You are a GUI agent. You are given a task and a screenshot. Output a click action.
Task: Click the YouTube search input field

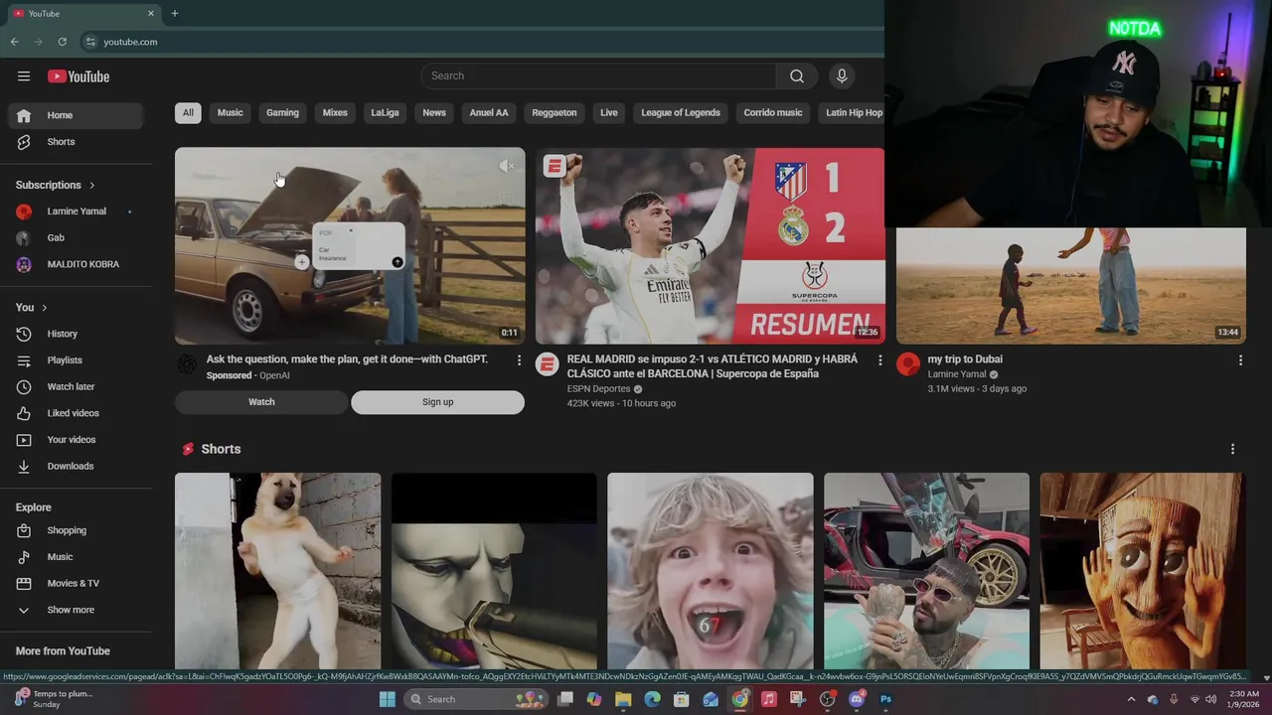(x=599, y=76)
